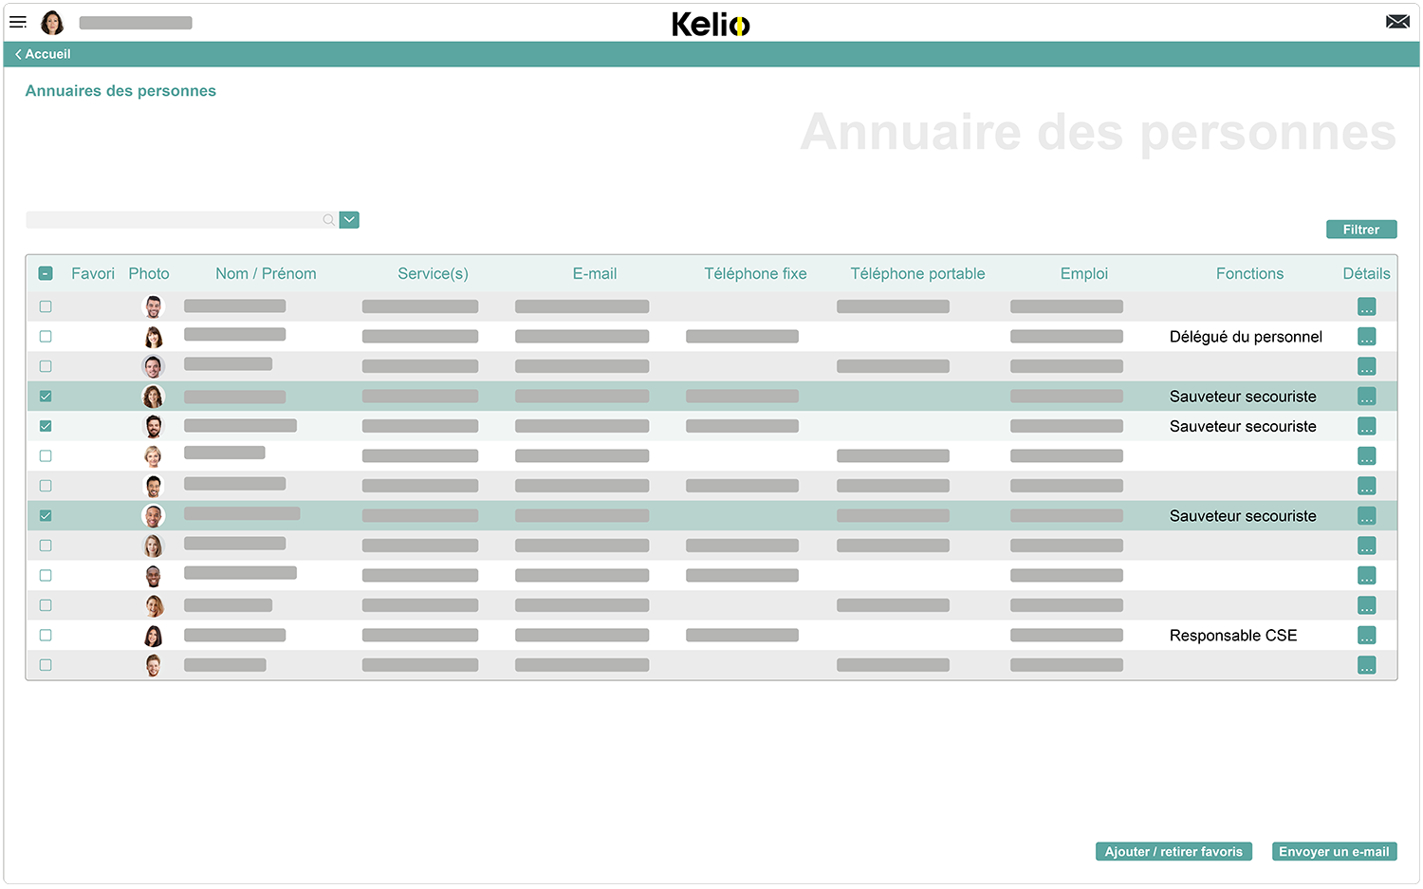Click inside the search input field
This screenshot has height=889, width=1423.
(171, 219)
